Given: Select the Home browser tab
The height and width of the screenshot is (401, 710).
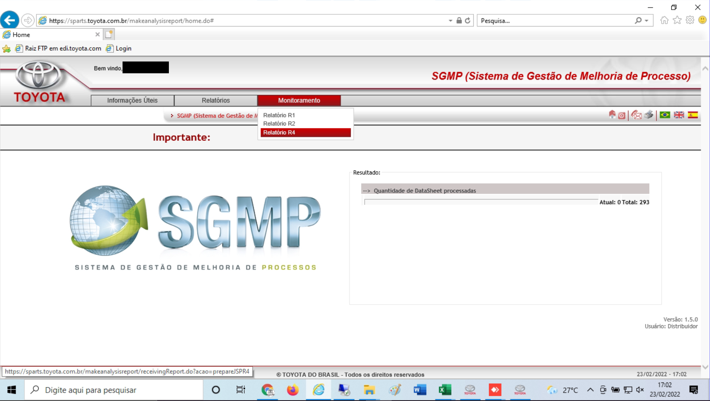Looking at the screenshot, I should pos(51,35).
